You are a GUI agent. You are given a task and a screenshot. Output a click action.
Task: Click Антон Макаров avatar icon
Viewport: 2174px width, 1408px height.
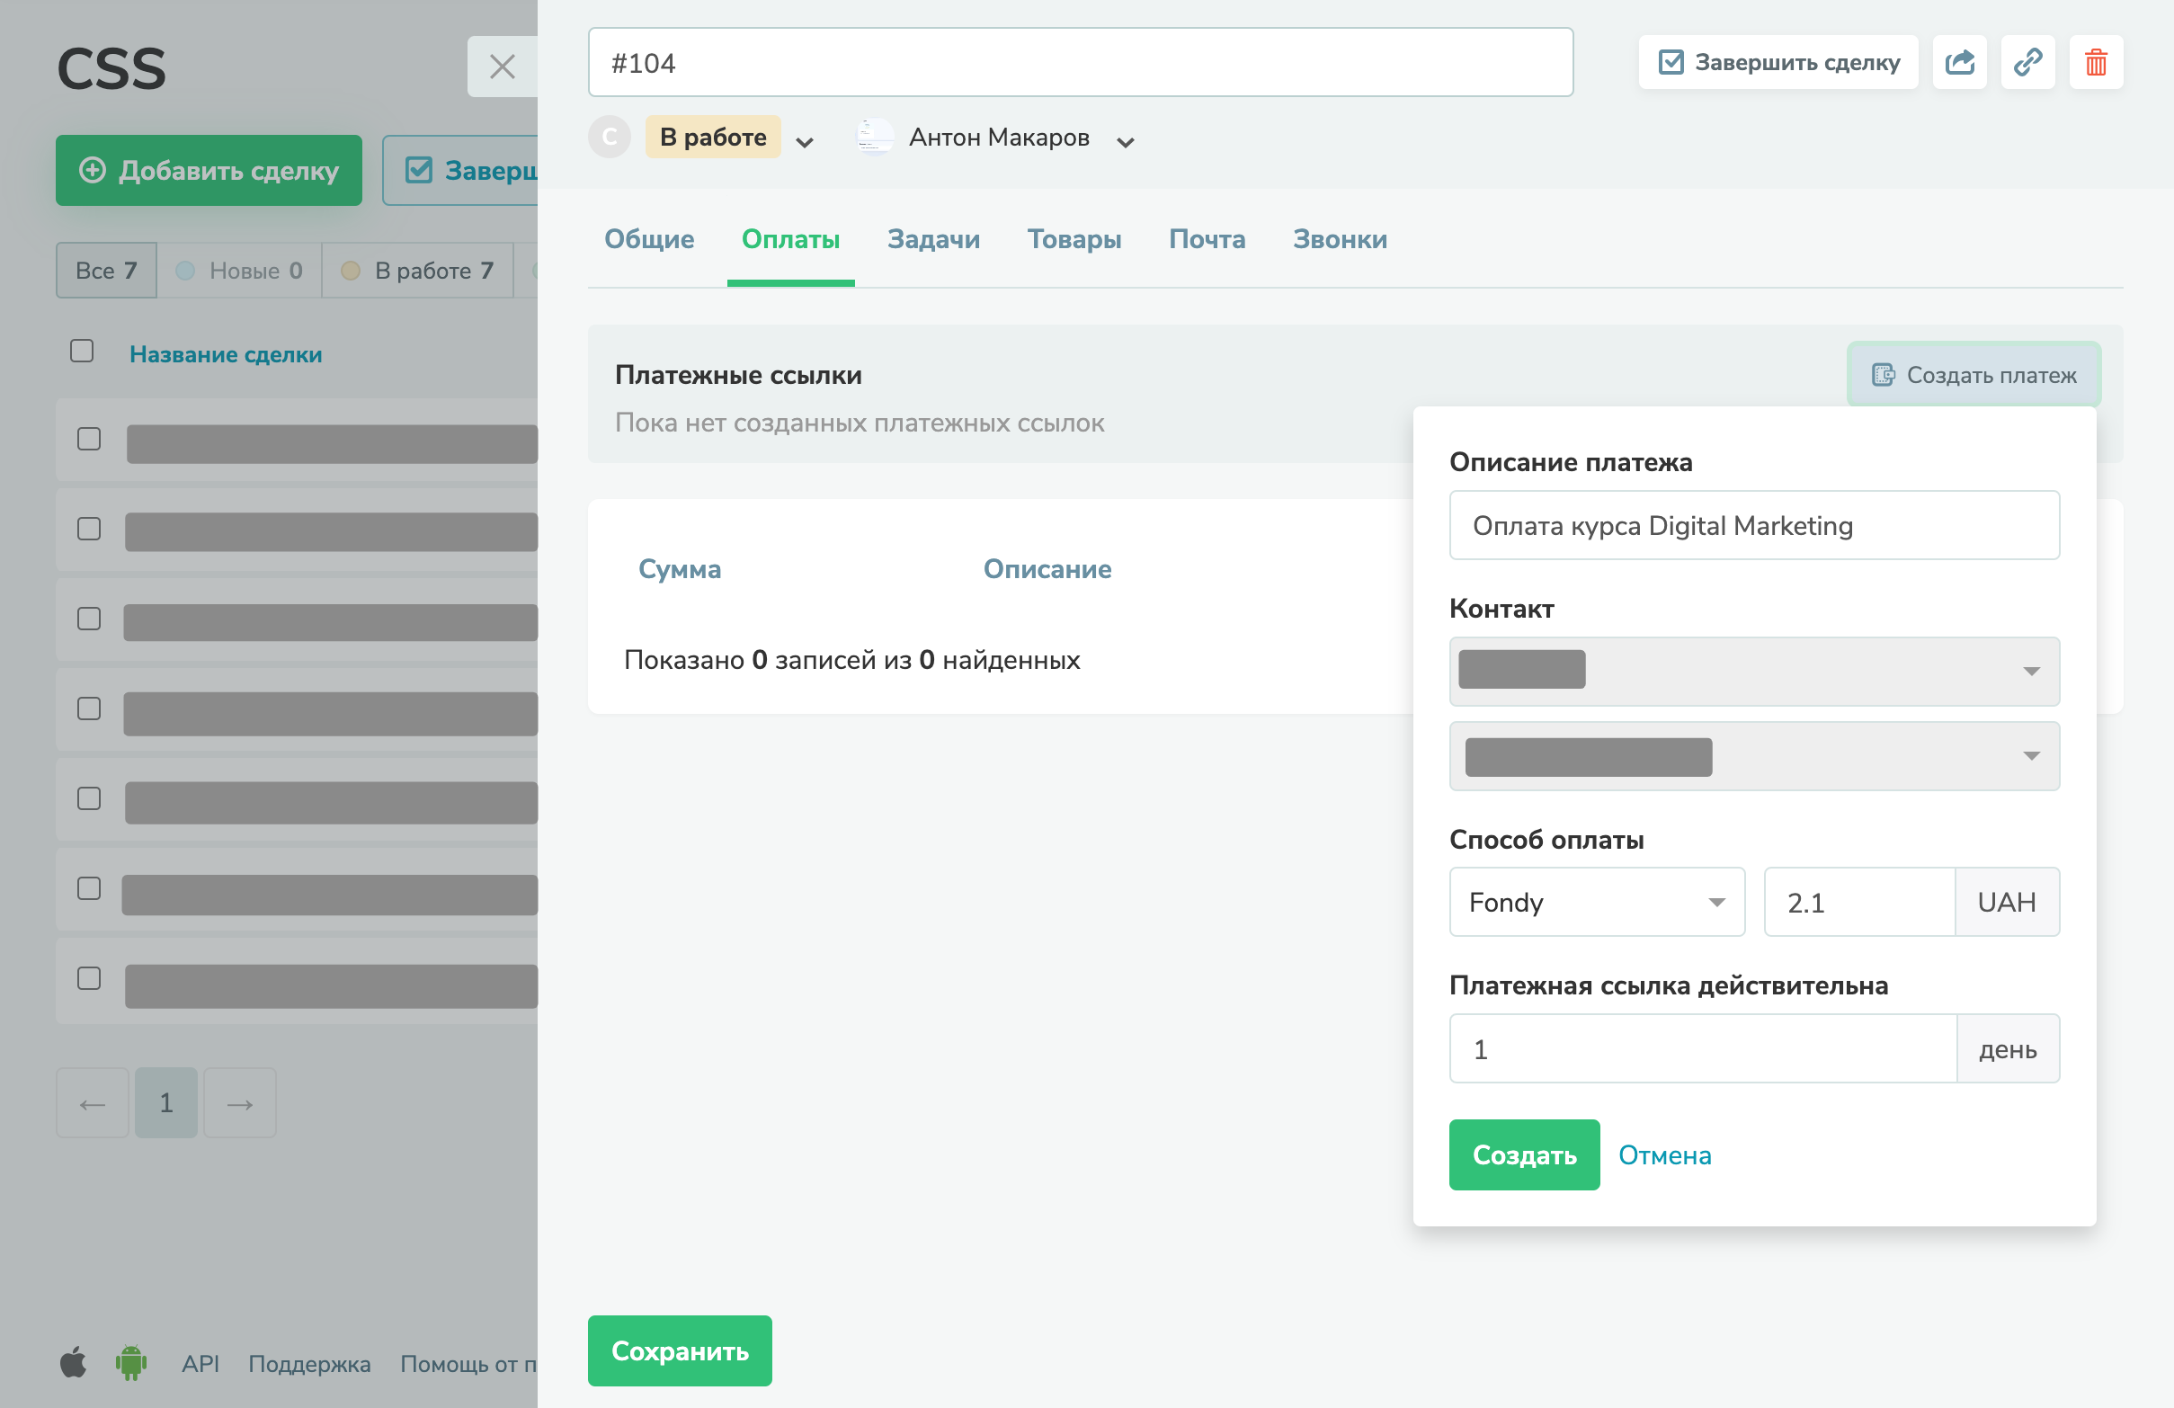(873, 138)
